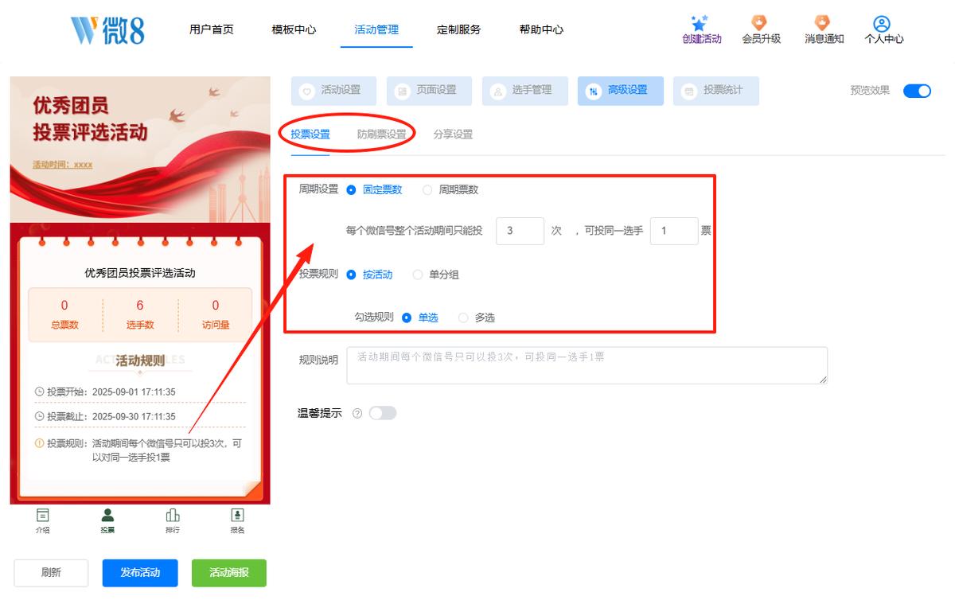Open 创建活动 star icon
This screenshot has height=604, width=955.
point(701,23)
